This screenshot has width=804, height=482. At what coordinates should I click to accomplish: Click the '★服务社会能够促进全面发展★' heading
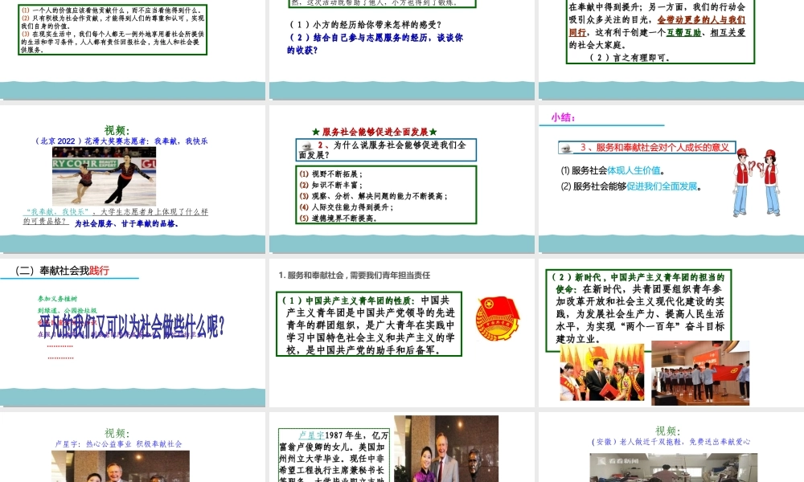coord(375,132)
